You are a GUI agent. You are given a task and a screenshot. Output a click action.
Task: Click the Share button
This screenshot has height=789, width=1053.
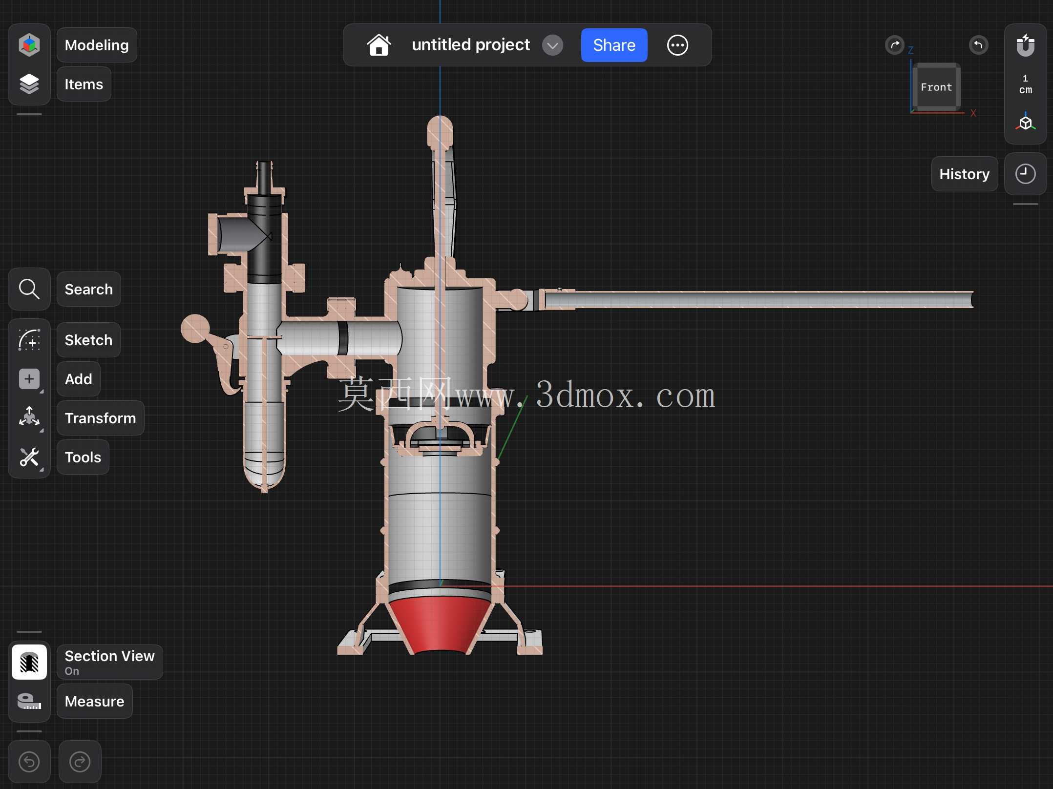(x=614, y=45)
